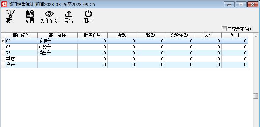Maximize the 部门销售统计 window
This screenshot has width=260, height=127.
click(241, 5)
